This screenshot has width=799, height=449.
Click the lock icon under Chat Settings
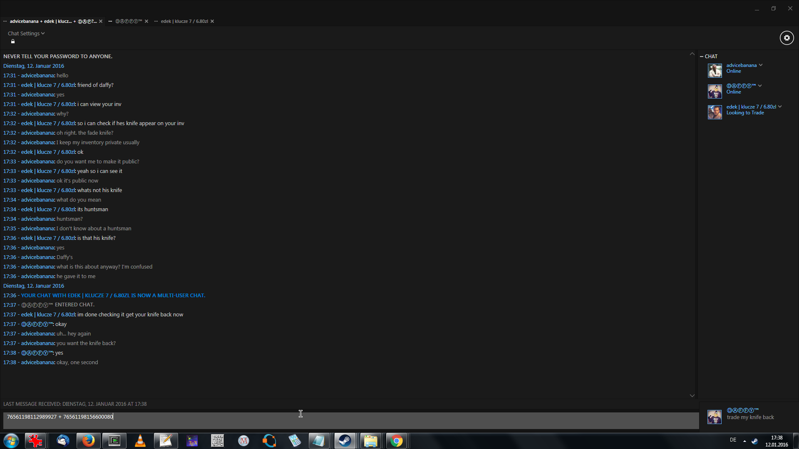coord(13,41)
